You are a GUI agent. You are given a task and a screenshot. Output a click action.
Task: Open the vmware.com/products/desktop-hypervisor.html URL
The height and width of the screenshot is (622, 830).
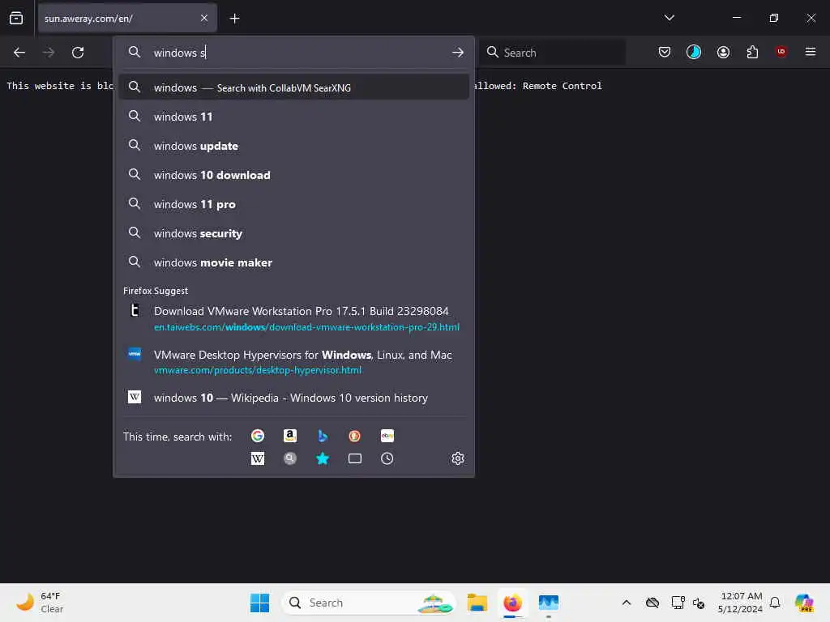[258, 370]
